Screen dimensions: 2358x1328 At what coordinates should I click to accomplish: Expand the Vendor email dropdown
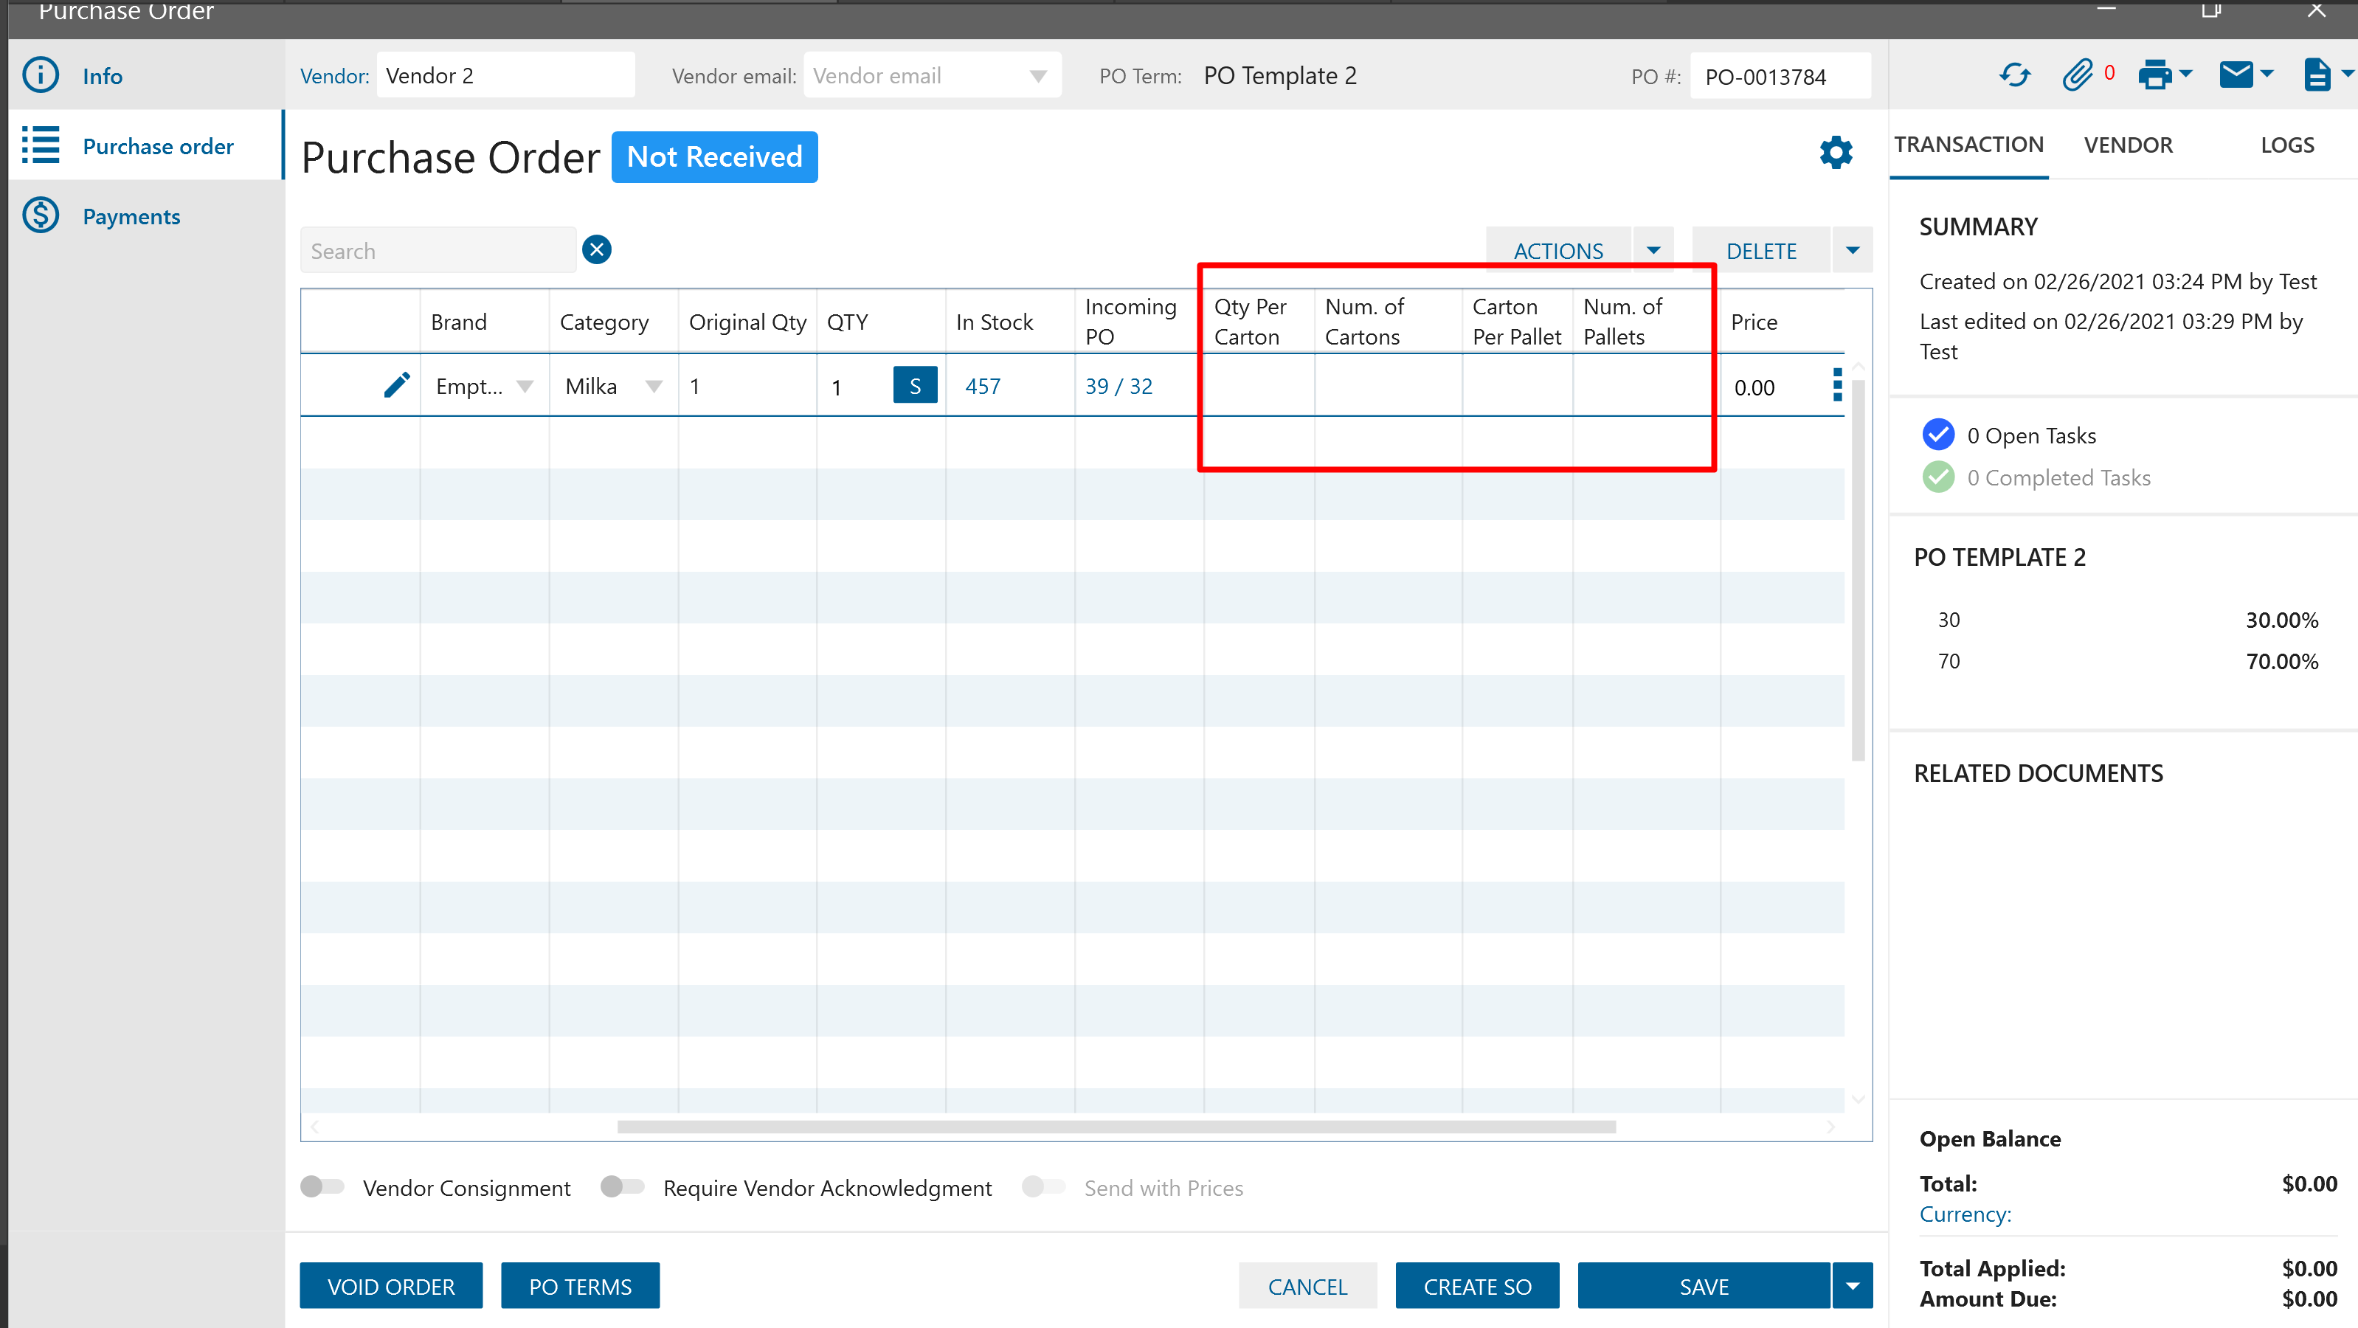point(1038,76)
